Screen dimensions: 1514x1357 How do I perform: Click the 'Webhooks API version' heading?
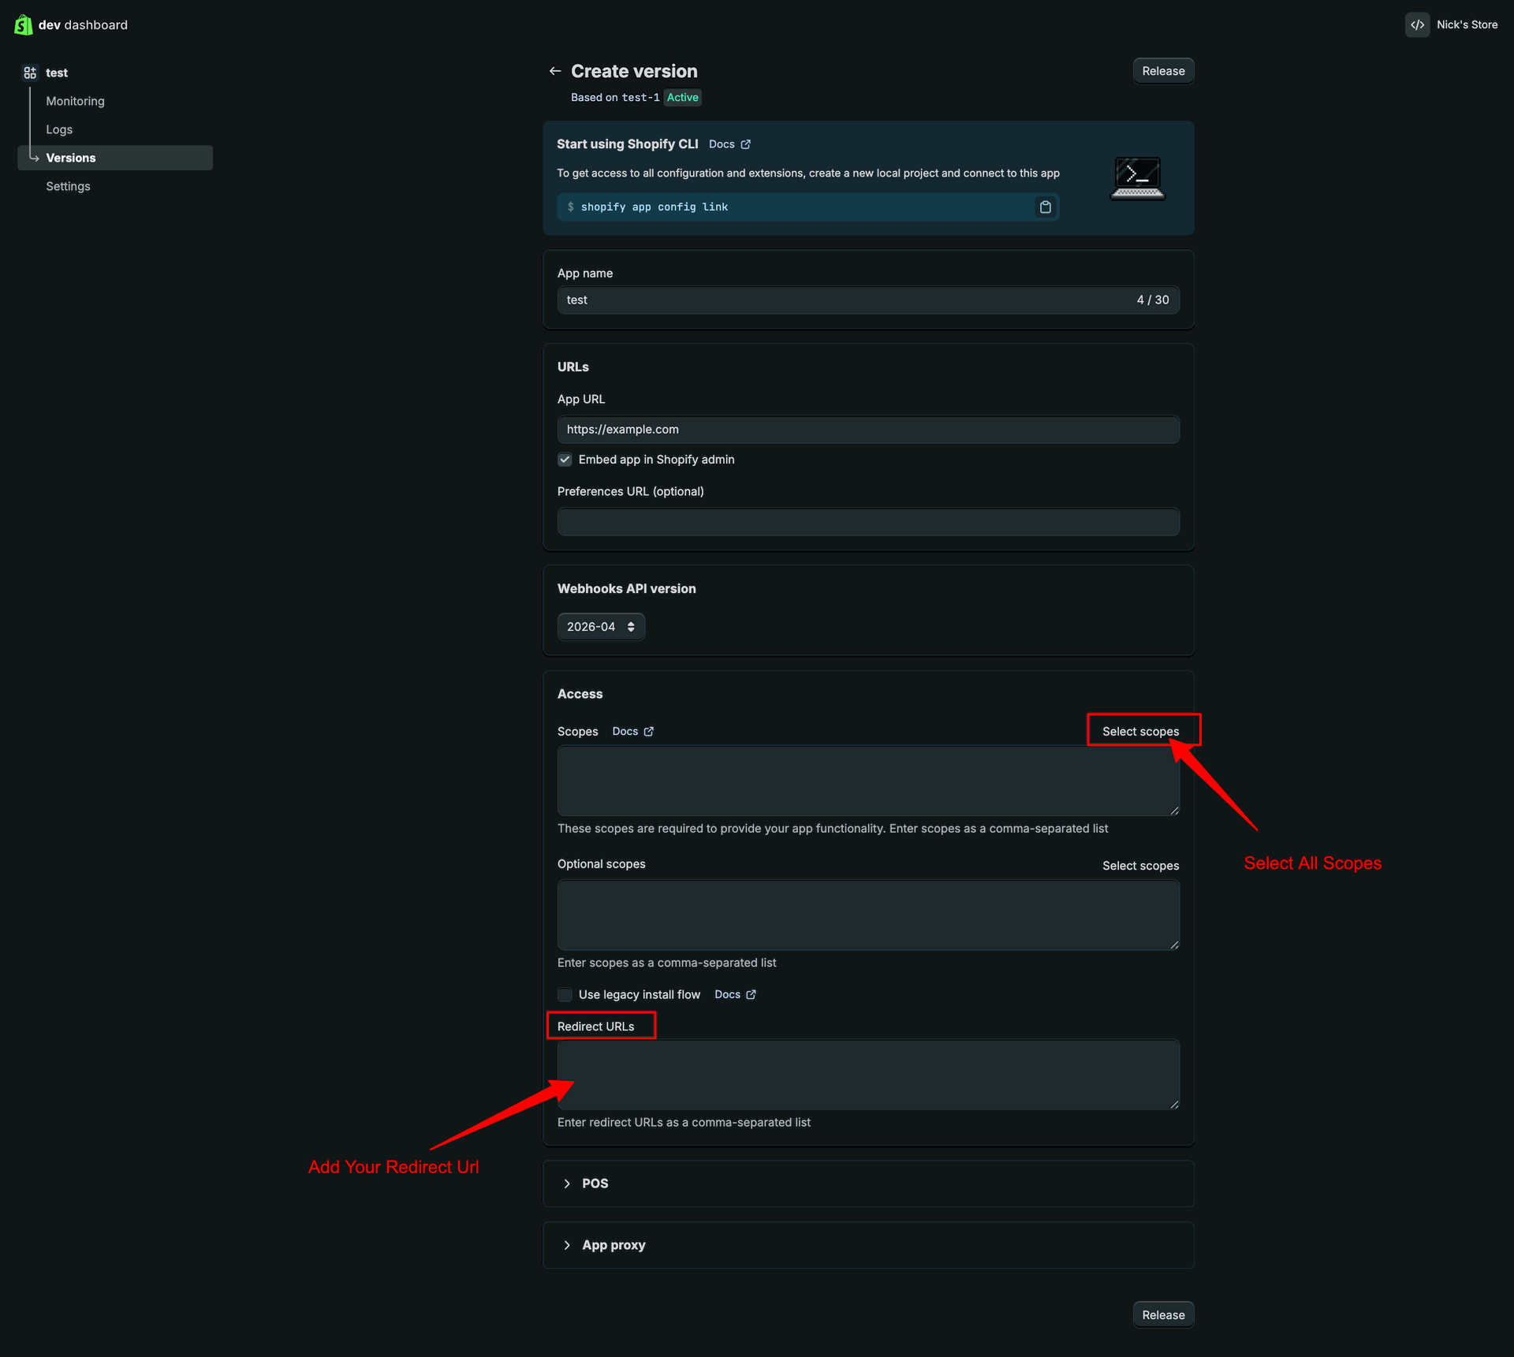coord(627,589)
